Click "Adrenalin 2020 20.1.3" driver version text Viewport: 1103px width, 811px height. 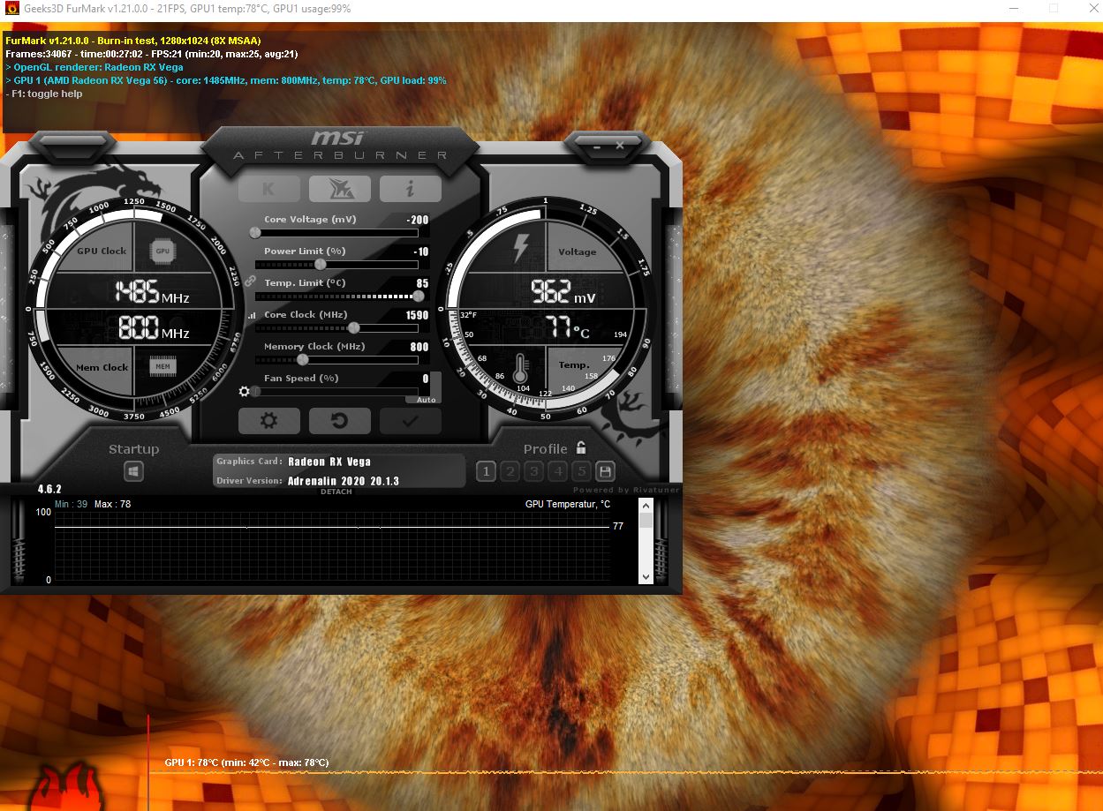point(344,481)
